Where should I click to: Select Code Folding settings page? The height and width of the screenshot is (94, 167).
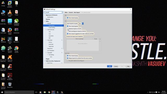pos(52,28)
